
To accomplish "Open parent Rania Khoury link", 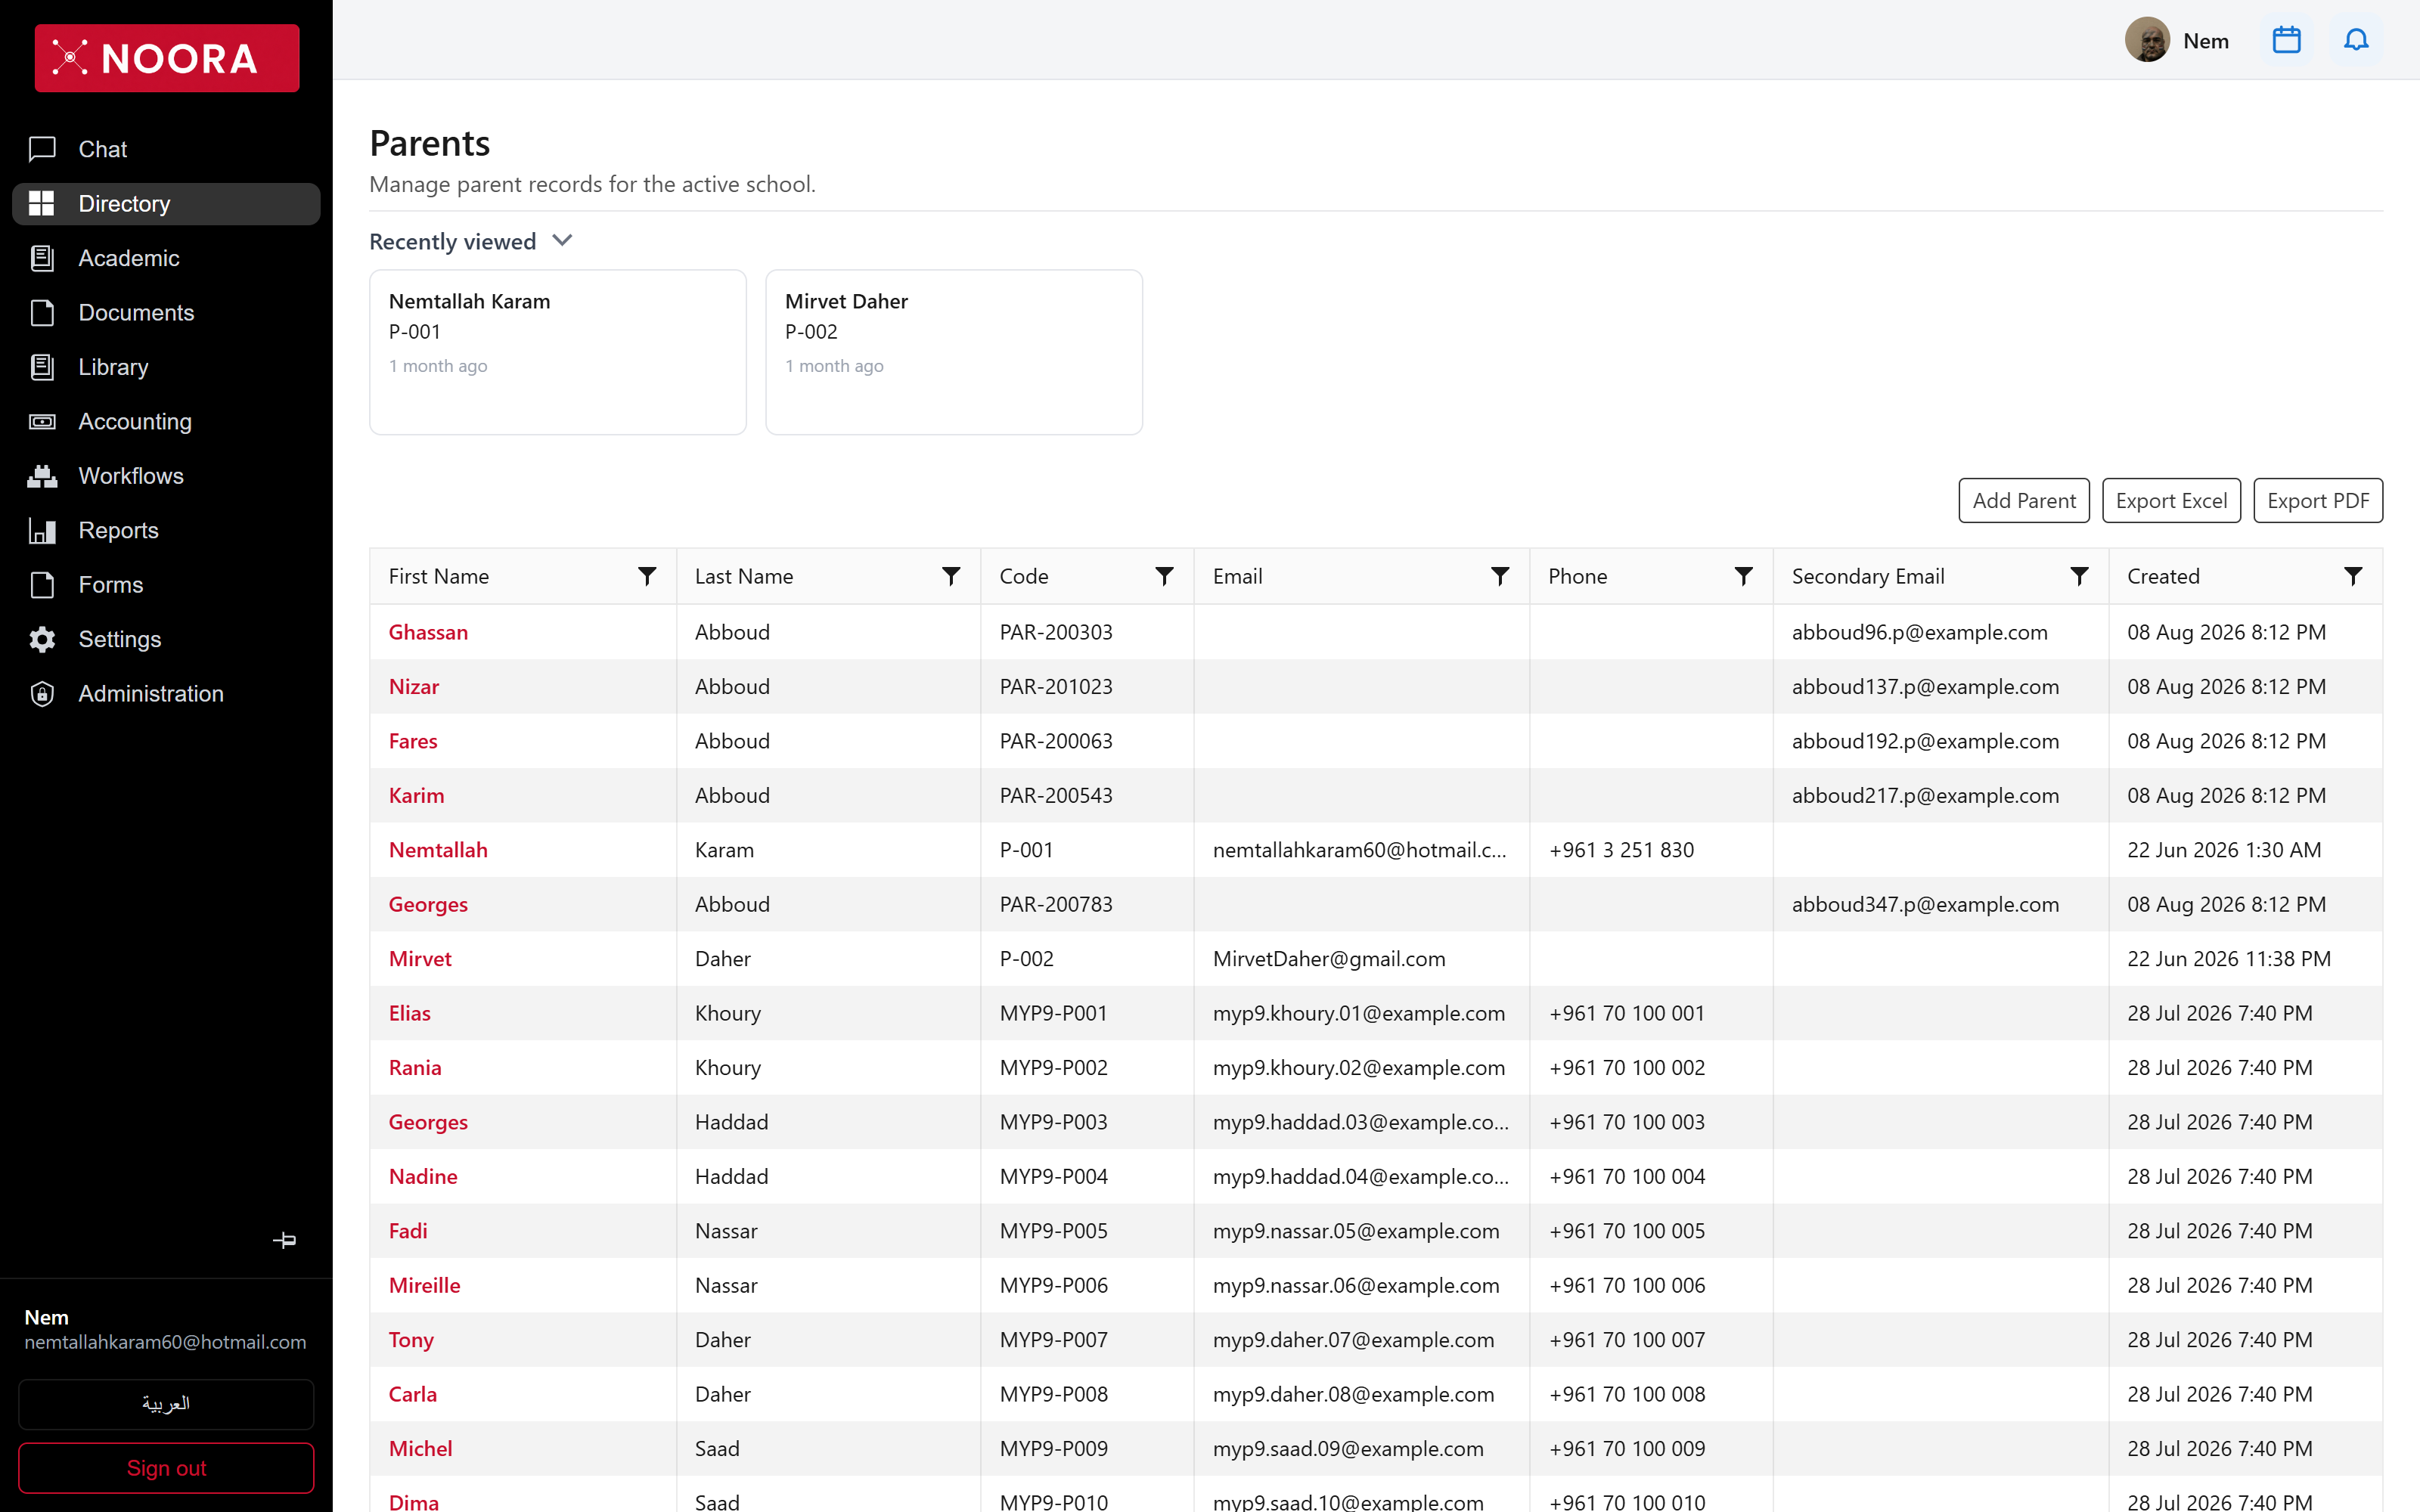I will pyautogui.click(x=415, y=1067).
